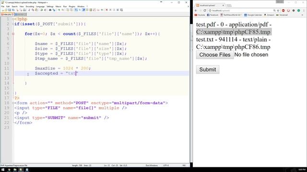Click the Print toolbar icon in Notepad++
Screen dimensions: 307x172
coord(24,10)
